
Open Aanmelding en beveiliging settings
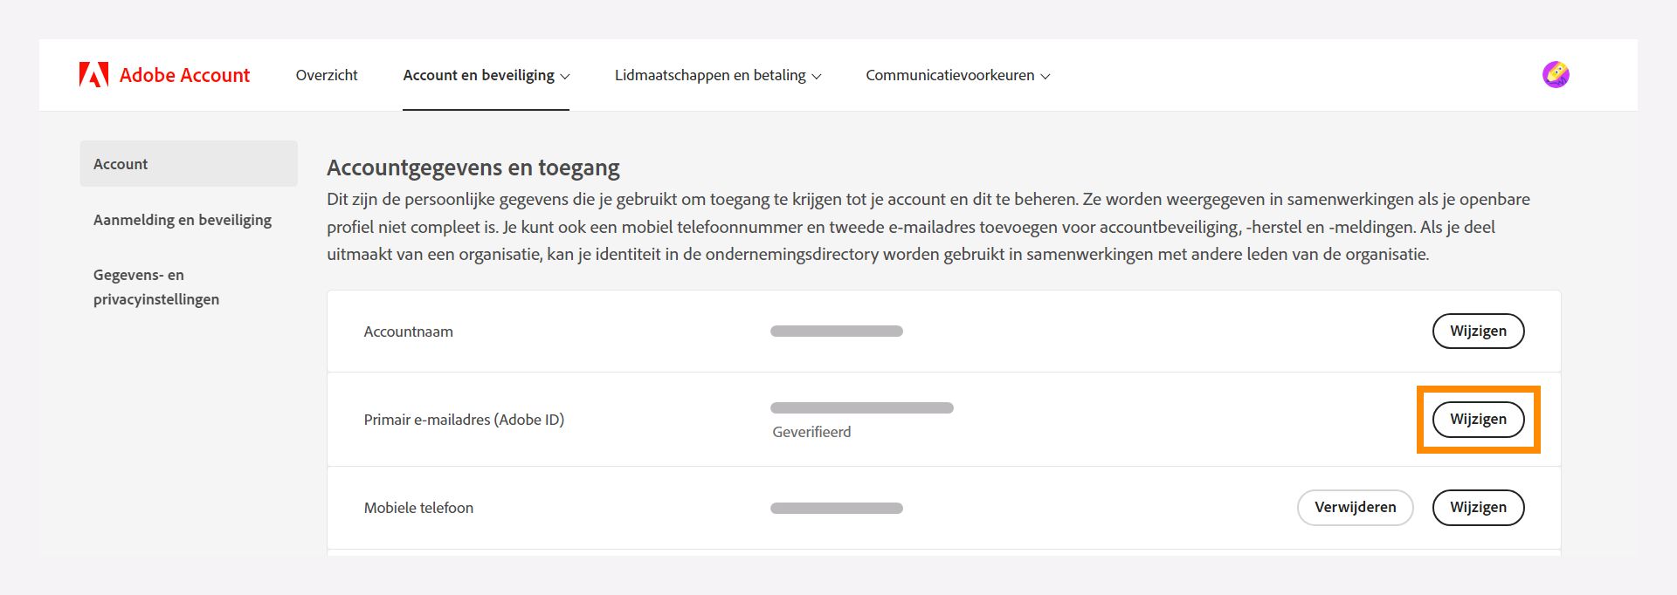(x=182, y=220)
